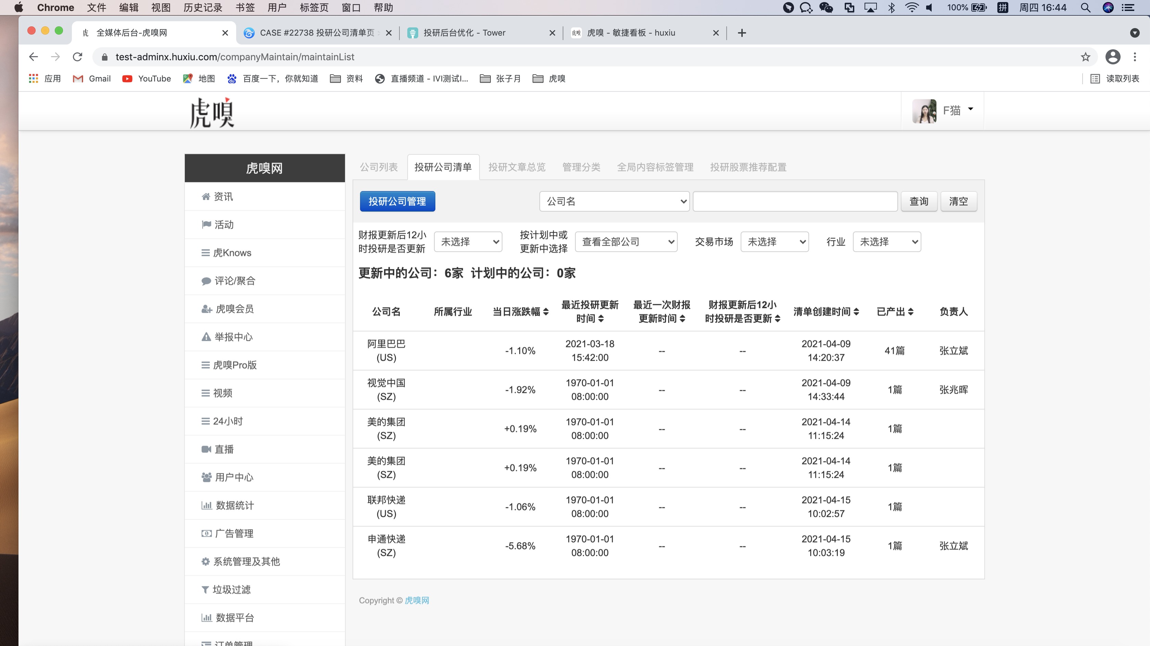Close the CASE #22738 browser tab
Screen dimensions: 1150x646
388,33
